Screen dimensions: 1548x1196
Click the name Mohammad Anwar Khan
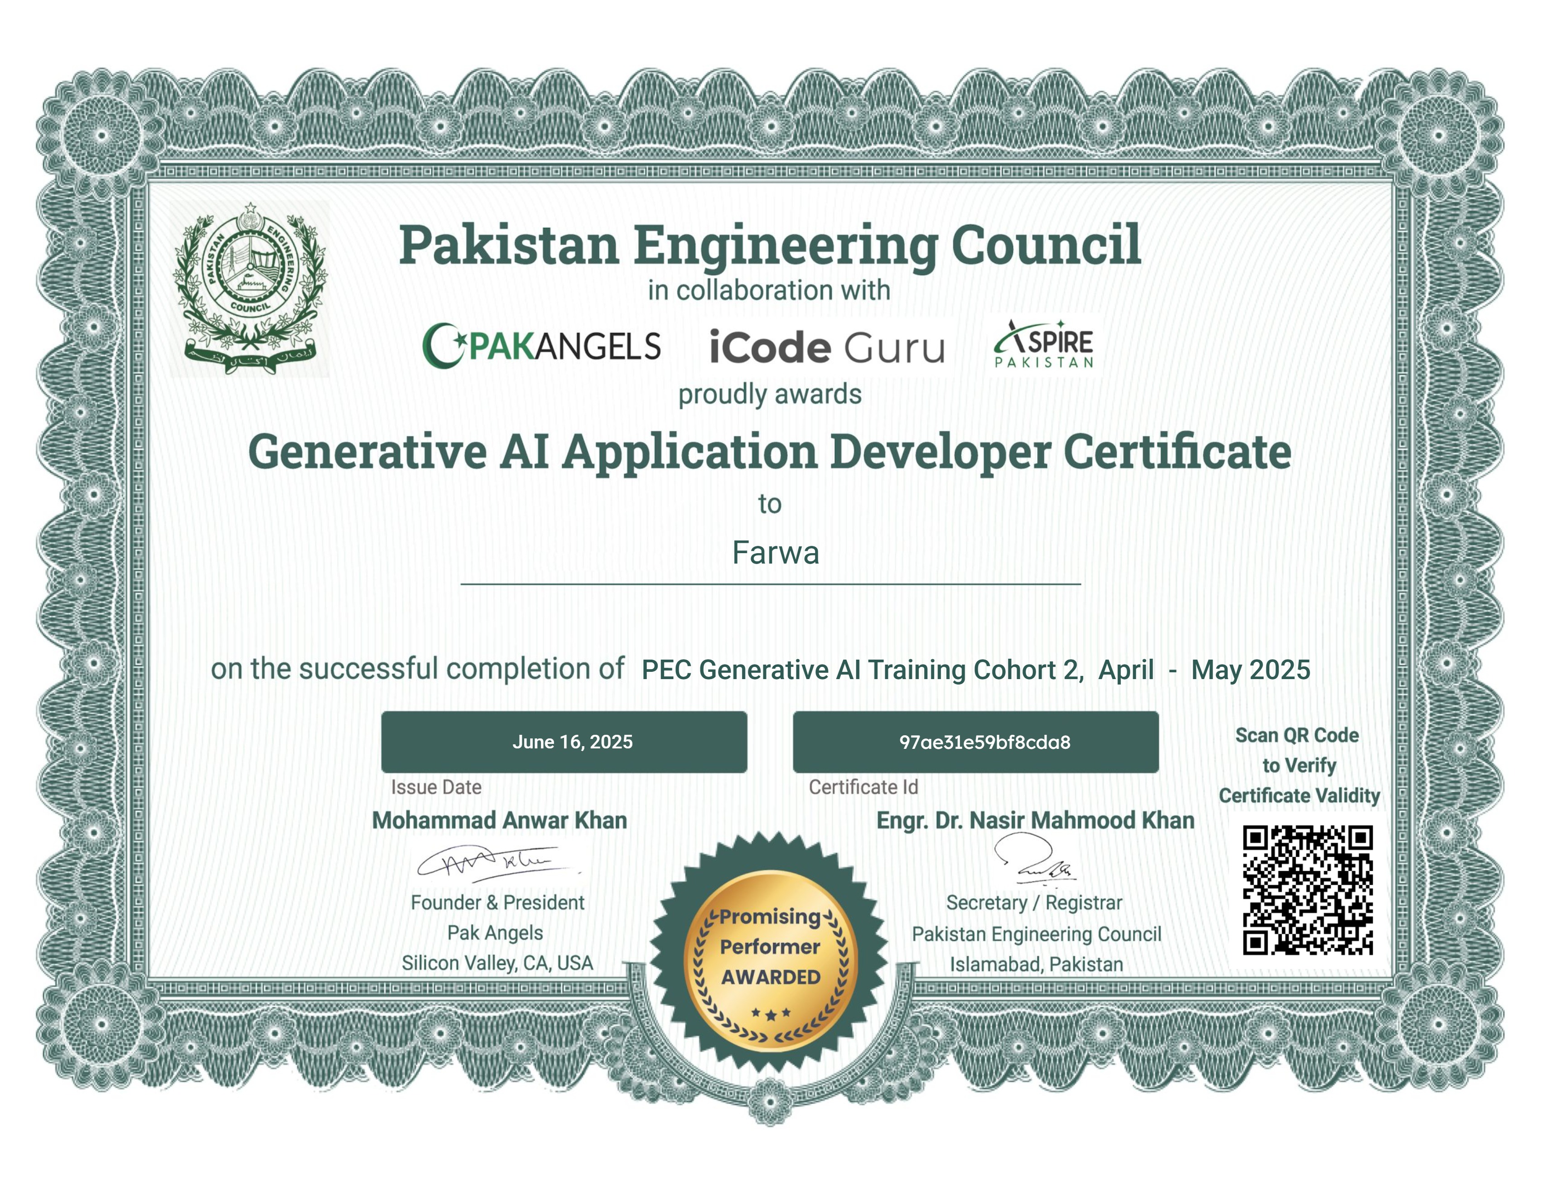click(500, 820)
